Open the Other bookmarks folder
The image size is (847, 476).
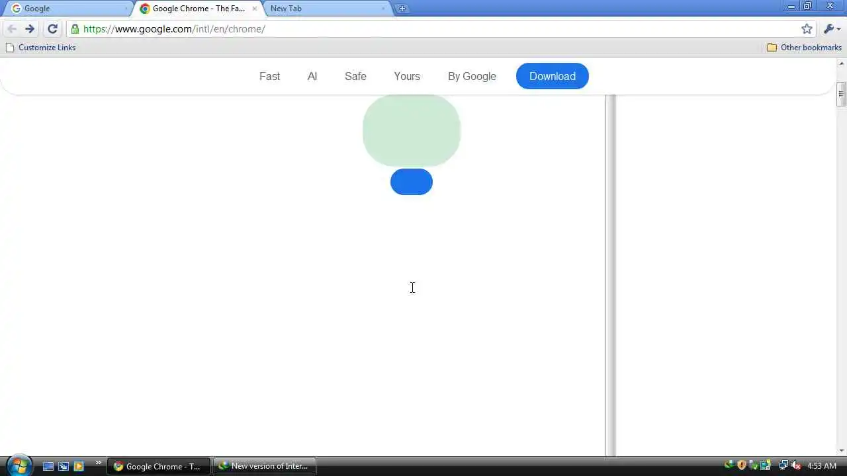point(804,48)
